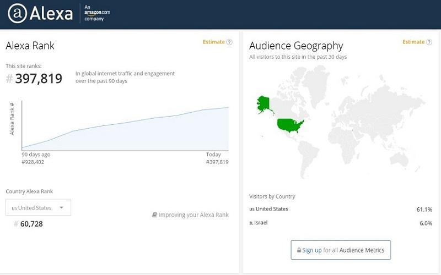Click the green Alaska region on the world map

point(263,104)
